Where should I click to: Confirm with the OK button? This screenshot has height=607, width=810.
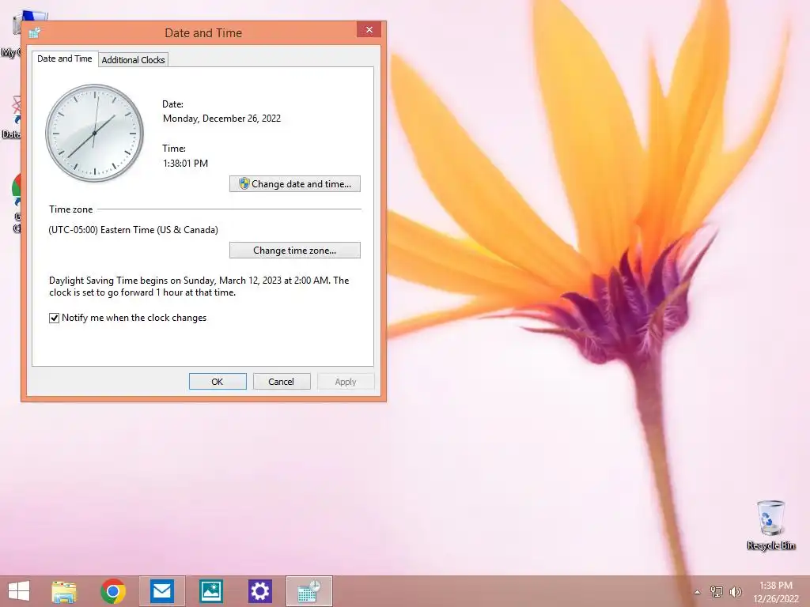click(218, 382)
